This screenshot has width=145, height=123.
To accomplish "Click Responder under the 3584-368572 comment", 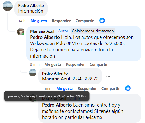I will (x=87, y=88).
